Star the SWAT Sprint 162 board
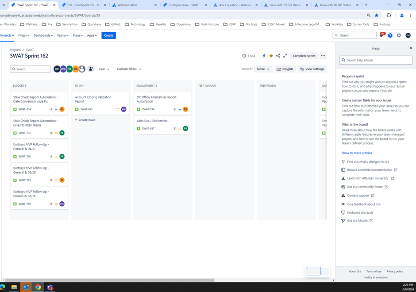The width and height of the screenshot is (416, 292). pyautogui.click(x=271, y=56)
